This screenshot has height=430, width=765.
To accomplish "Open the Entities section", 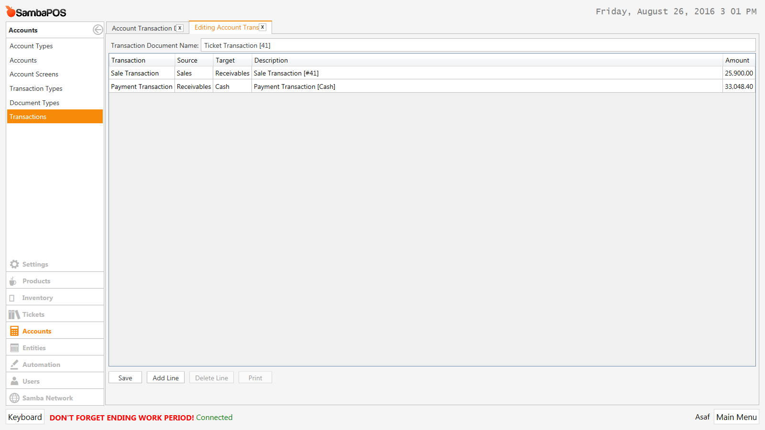I will tap(55, 348).
